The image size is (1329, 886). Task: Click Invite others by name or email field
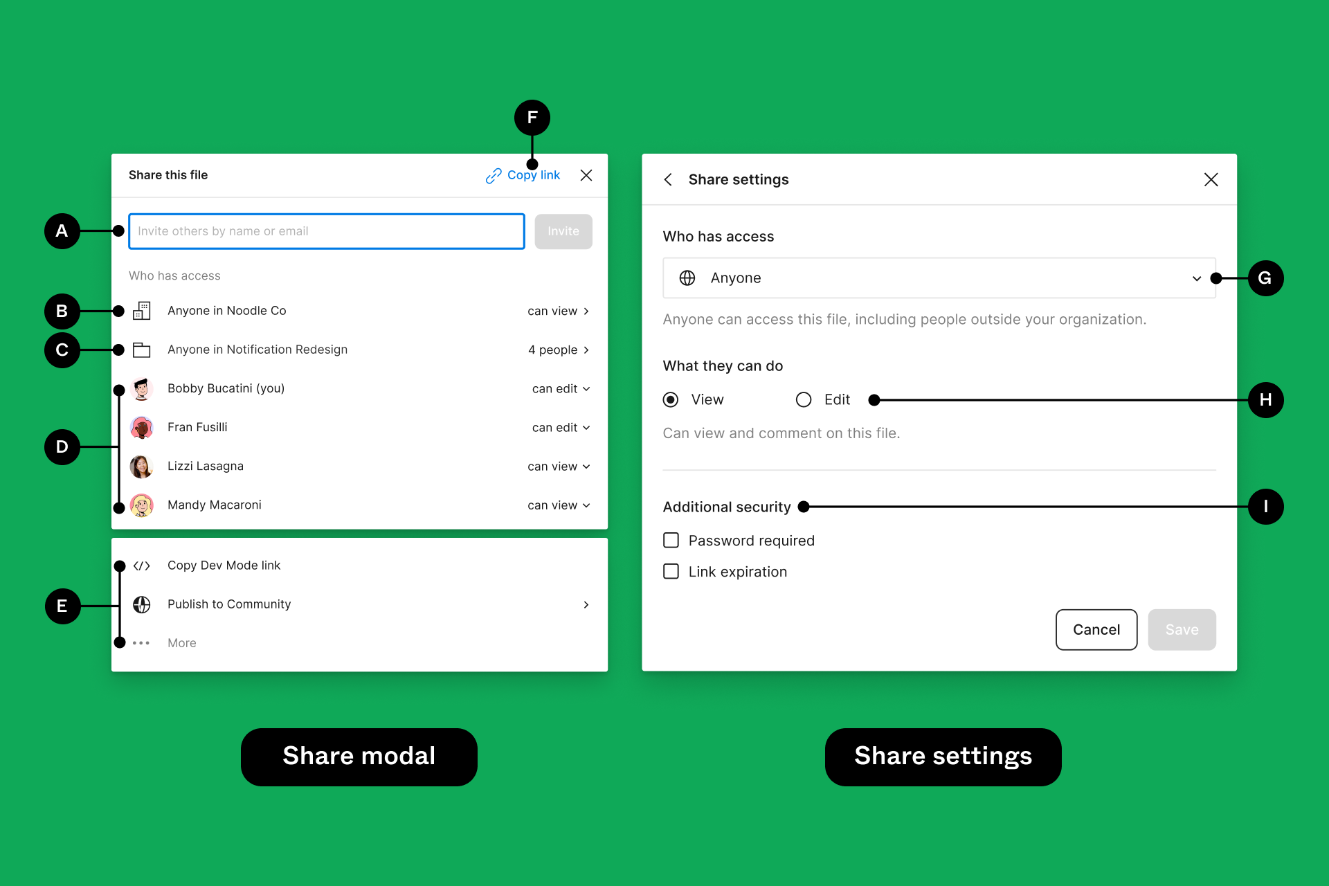point(325,231)
